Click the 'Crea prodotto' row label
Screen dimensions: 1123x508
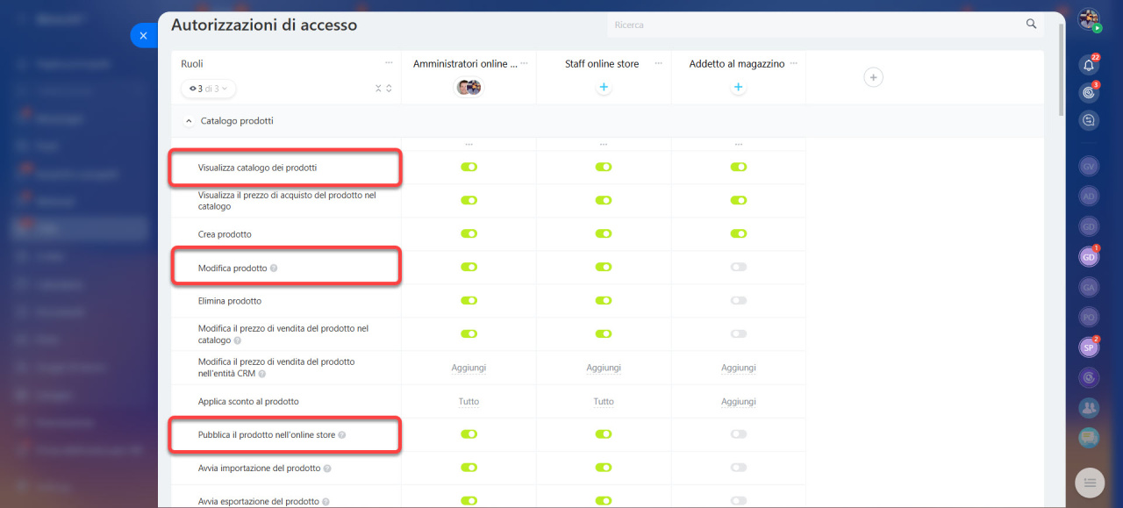pyautogui.click(x=225, y=234)
